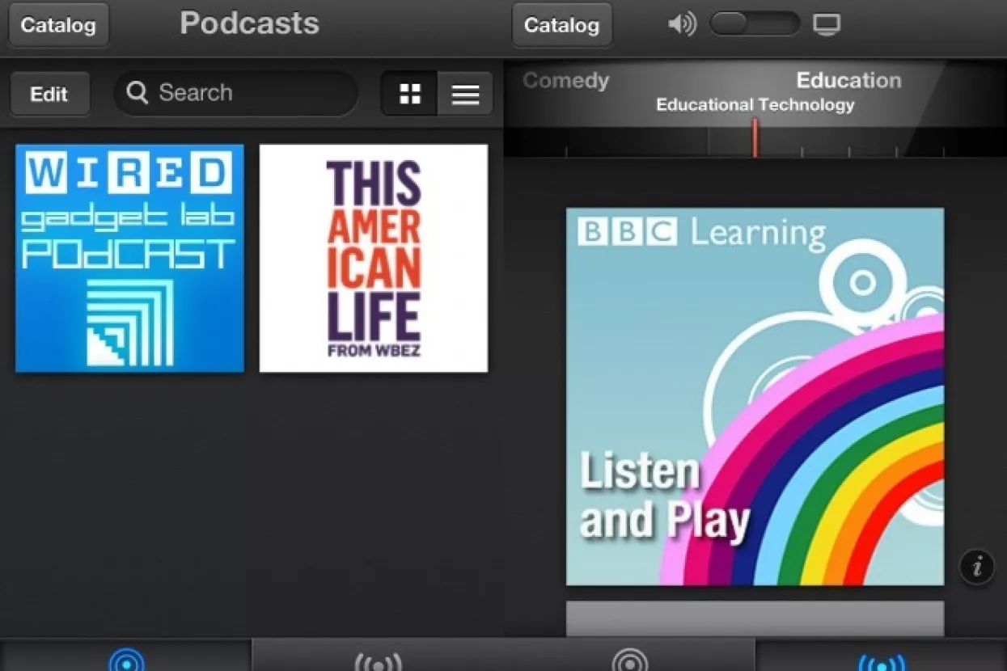Open the rightmost blue broadcast tab icon
This screenshot has height=671, width=1007.
881,662
